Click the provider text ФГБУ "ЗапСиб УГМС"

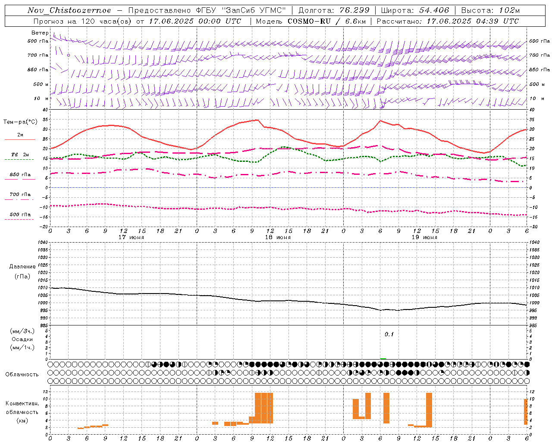pyautogui.click(x=241, y=10)
